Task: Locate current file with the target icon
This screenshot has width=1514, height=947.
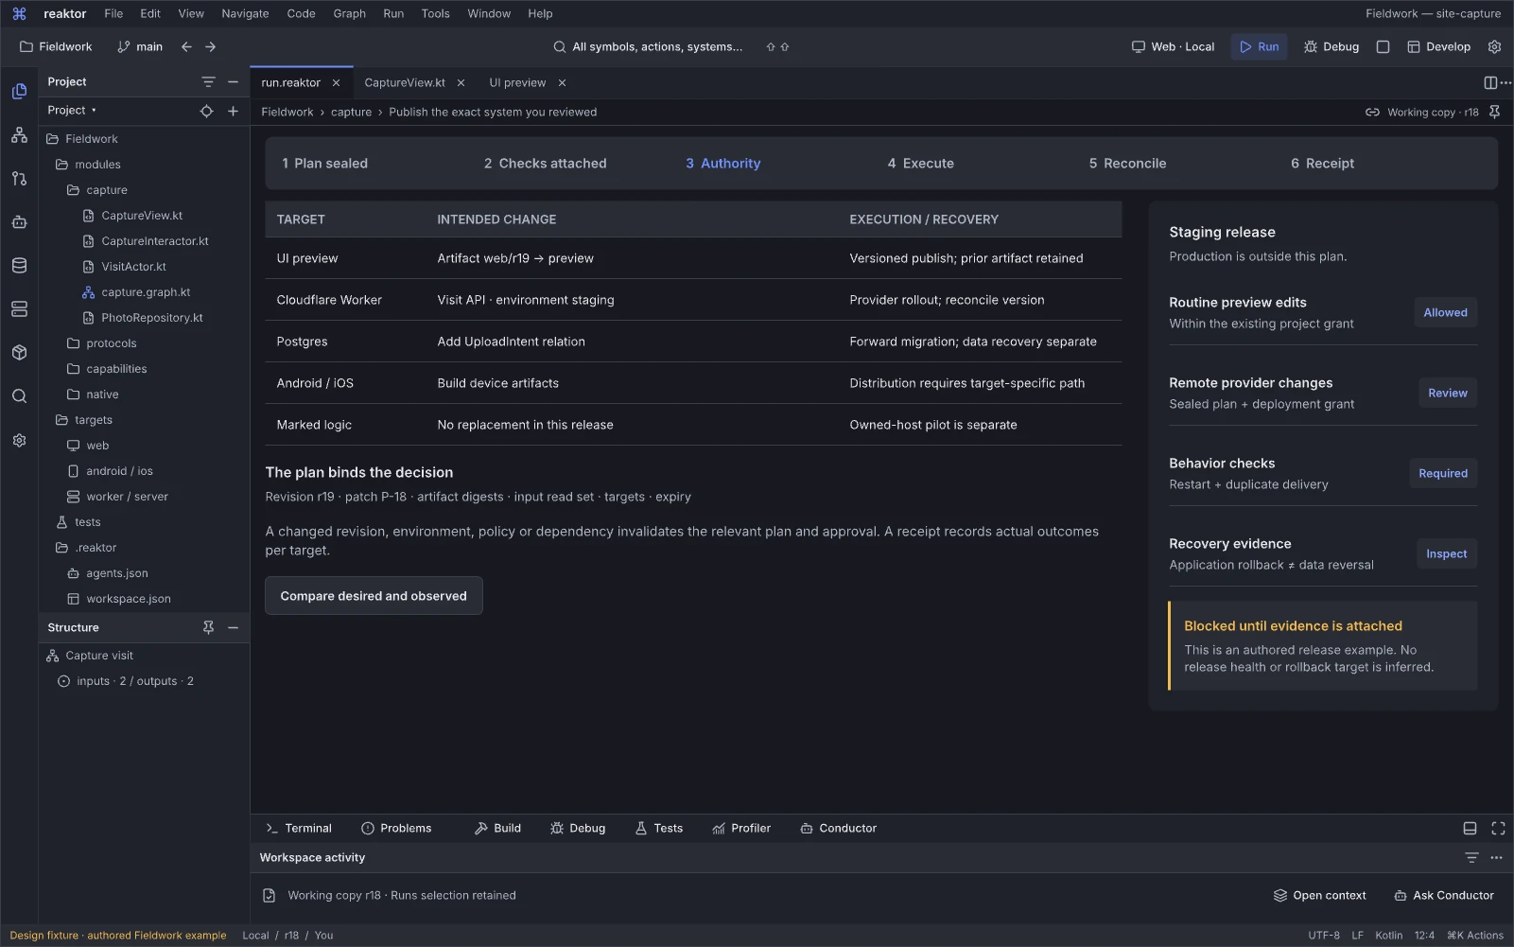Action: click(206, 111)
